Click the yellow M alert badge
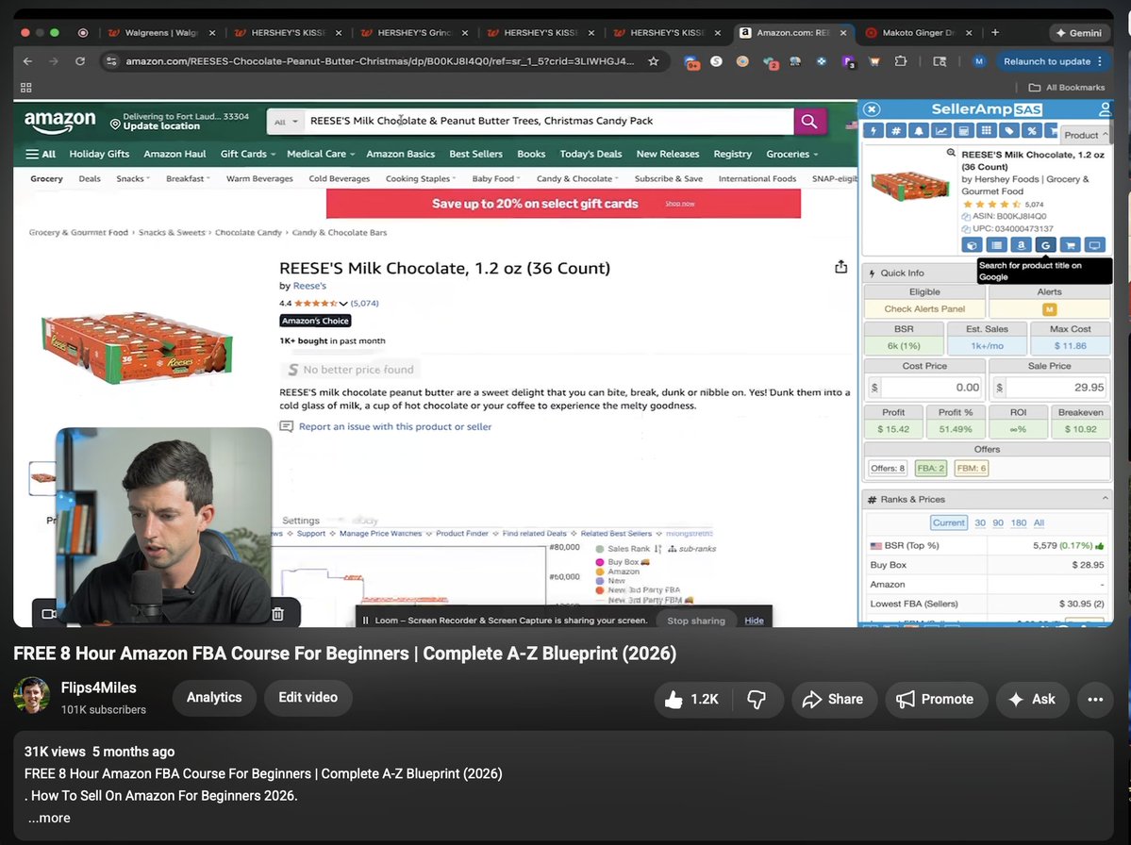Screen dimensions: 1131x845 1049,309
